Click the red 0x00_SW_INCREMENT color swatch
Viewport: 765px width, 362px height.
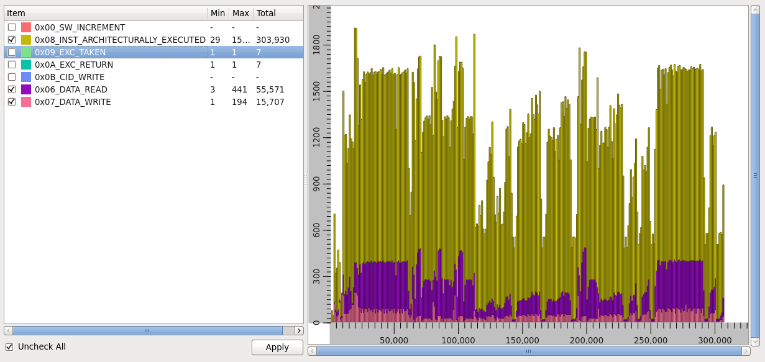point(26,27)
